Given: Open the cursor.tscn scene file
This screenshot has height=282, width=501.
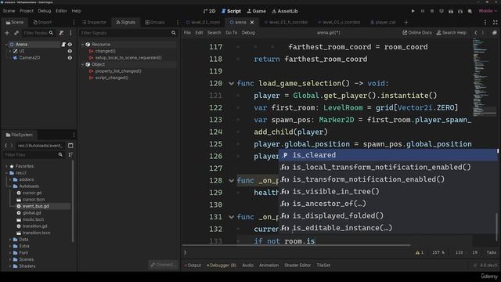Looking at the screenshot, I should (x=34, y=200).
